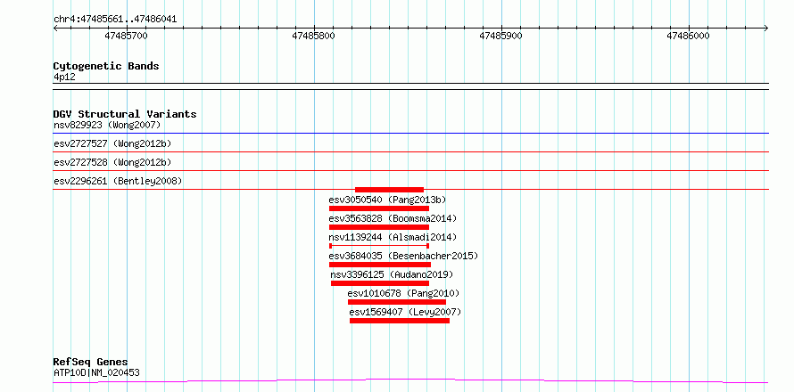The image size is (794, 392).
Task: Open the nsv1139244 (Alsmadi2014) variant label
Action: 393,237
